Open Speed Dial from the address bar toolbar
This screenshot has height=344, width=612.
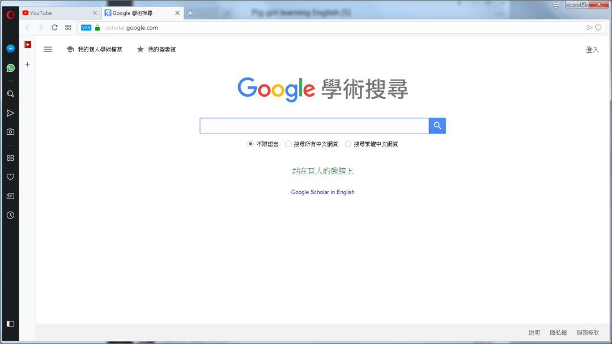(68, 28)
